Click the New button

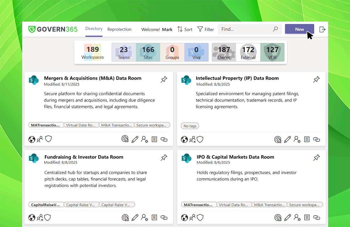(300, 29)
